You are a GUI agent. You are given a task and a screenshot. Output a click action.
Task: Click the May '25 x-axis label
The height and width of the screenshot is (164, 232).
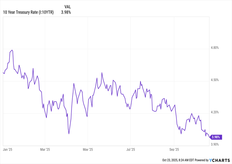click(87, 150)
